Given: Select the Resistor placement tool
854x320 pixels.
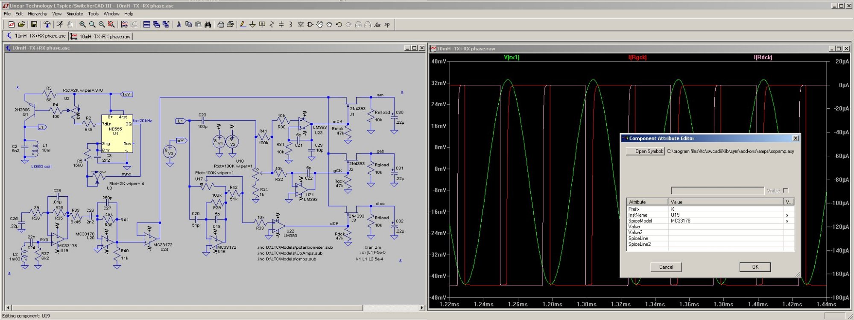Looking at the screenshot, I should (272, 25).
